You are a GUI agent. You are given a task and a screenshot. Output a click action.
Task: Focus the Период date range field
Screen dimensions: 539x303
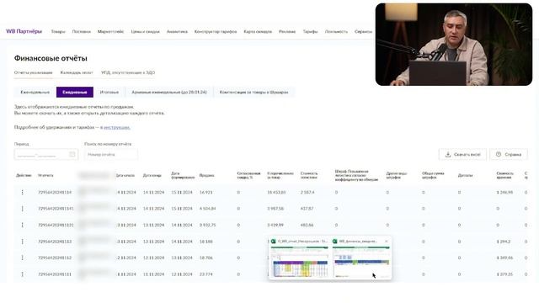(46, 155)
